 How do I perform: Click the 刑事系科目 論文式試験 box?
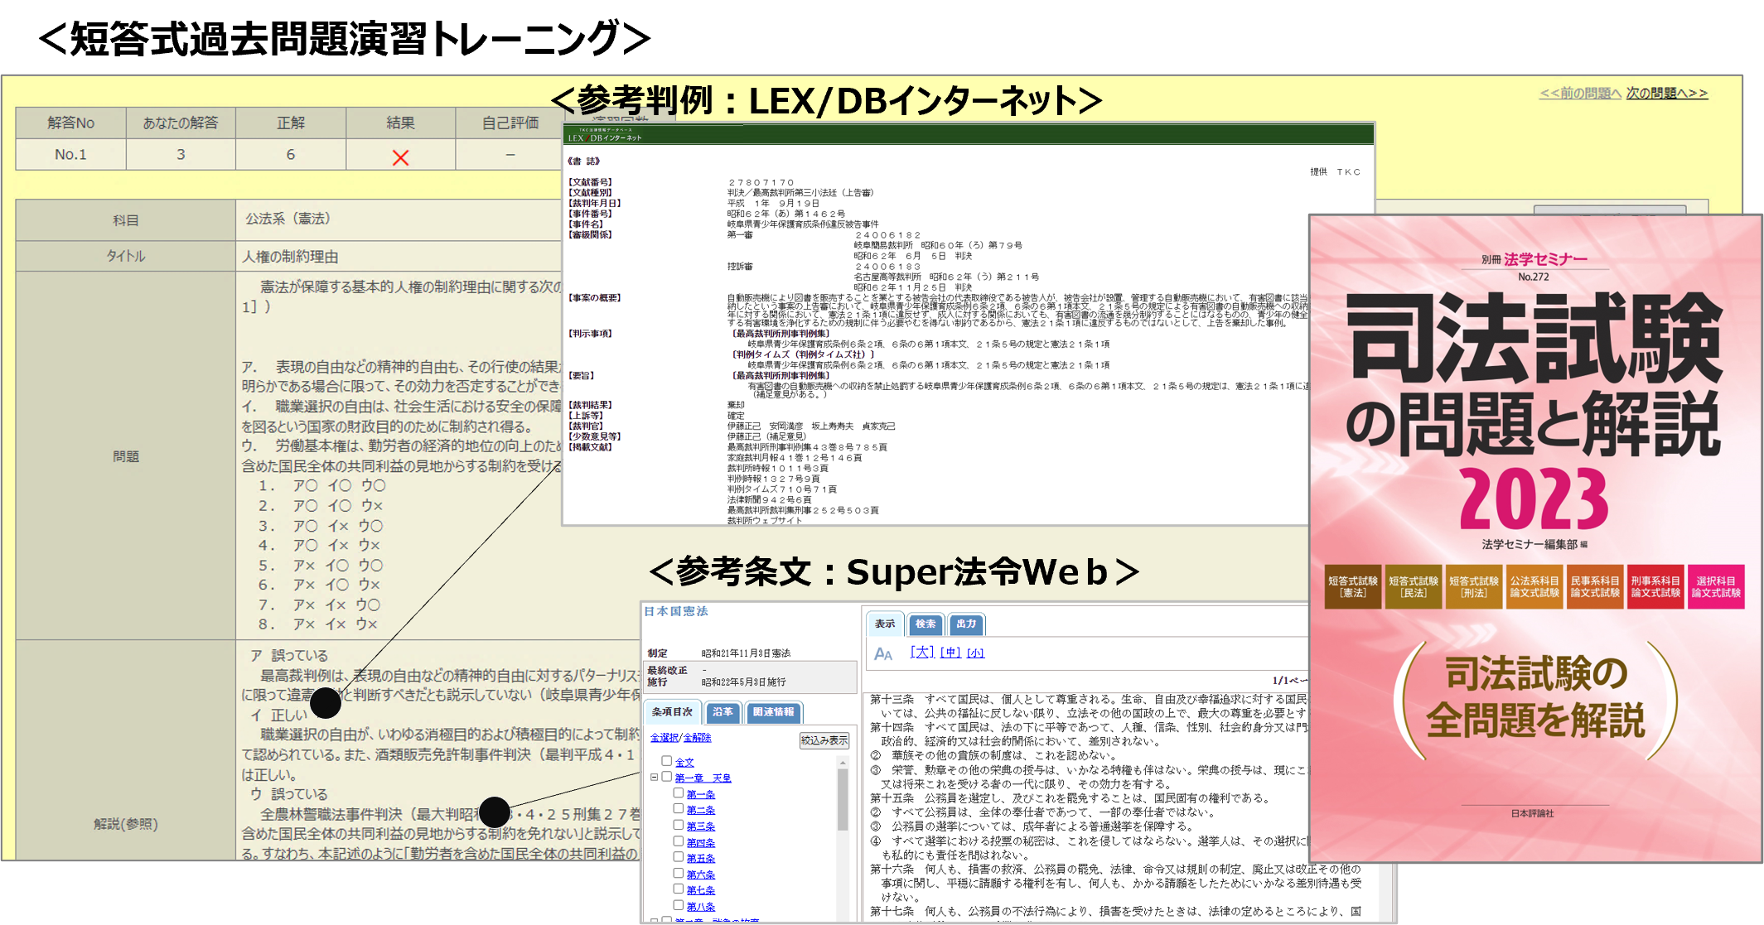pyautogui.click(x=1655, y=586)
